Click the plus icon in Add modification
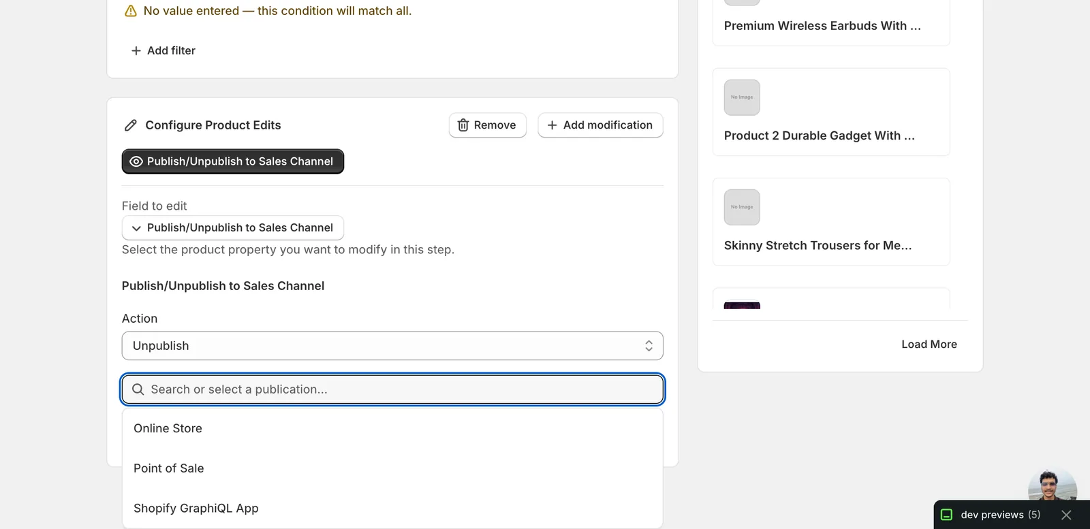Image resolution: width=1090 pixels, height=529 pixels. click(x=552, y=125)
